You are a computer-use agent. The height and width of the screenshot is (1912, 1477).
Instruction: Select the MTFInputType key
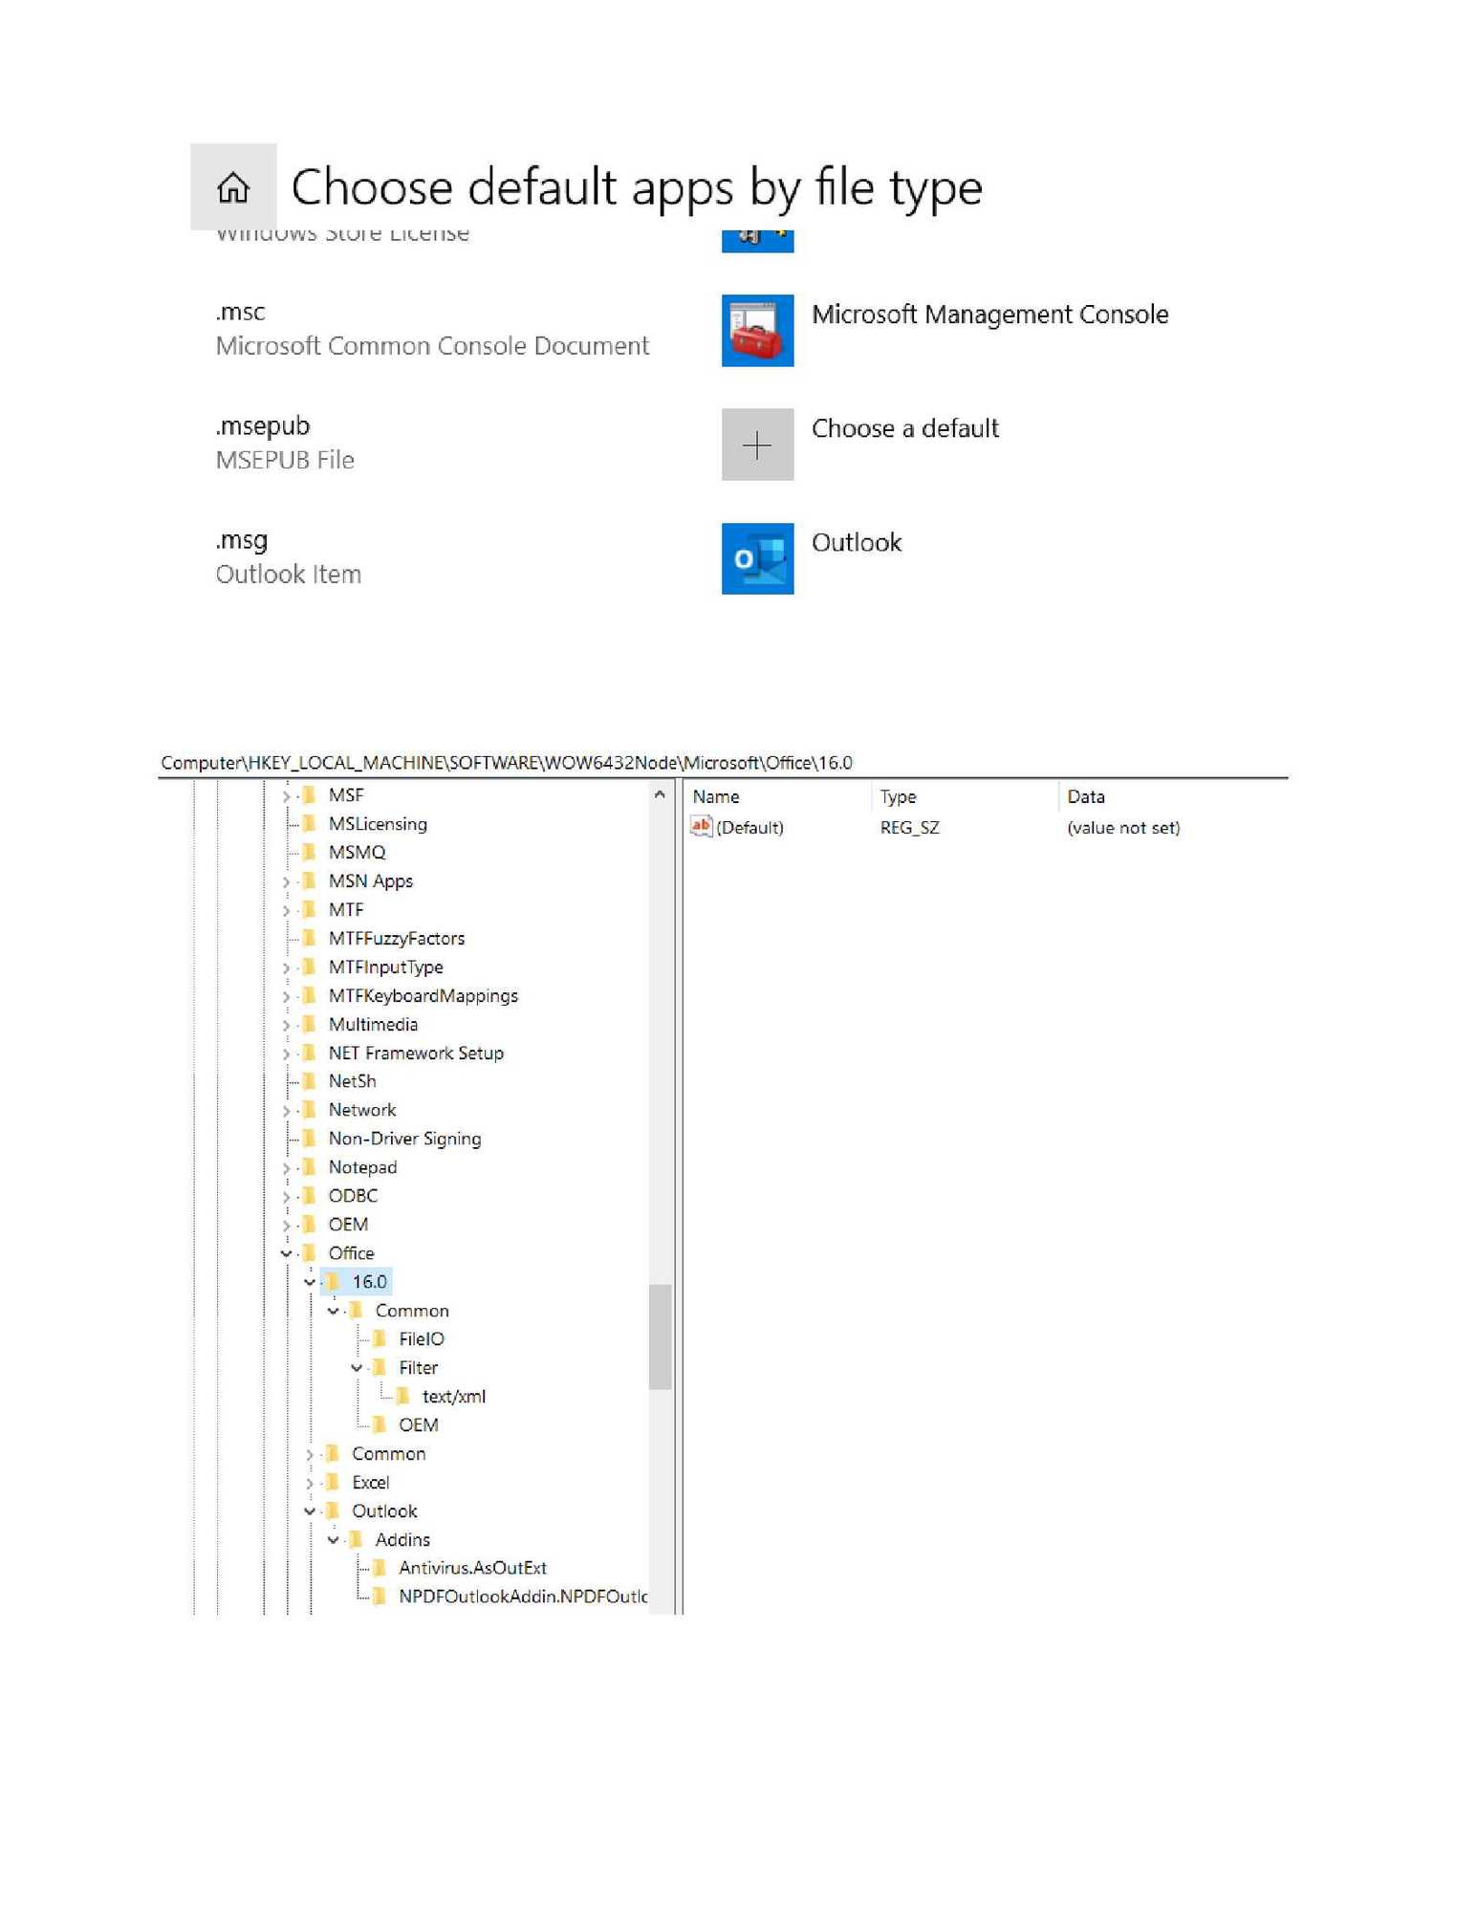(x=385, y=967)
